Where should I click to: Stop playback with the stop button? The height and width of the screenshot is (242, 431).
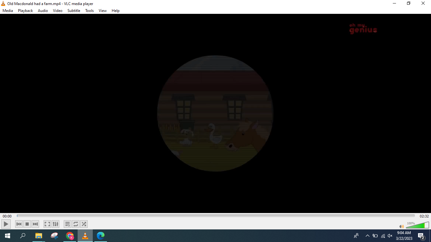(27, 224)
